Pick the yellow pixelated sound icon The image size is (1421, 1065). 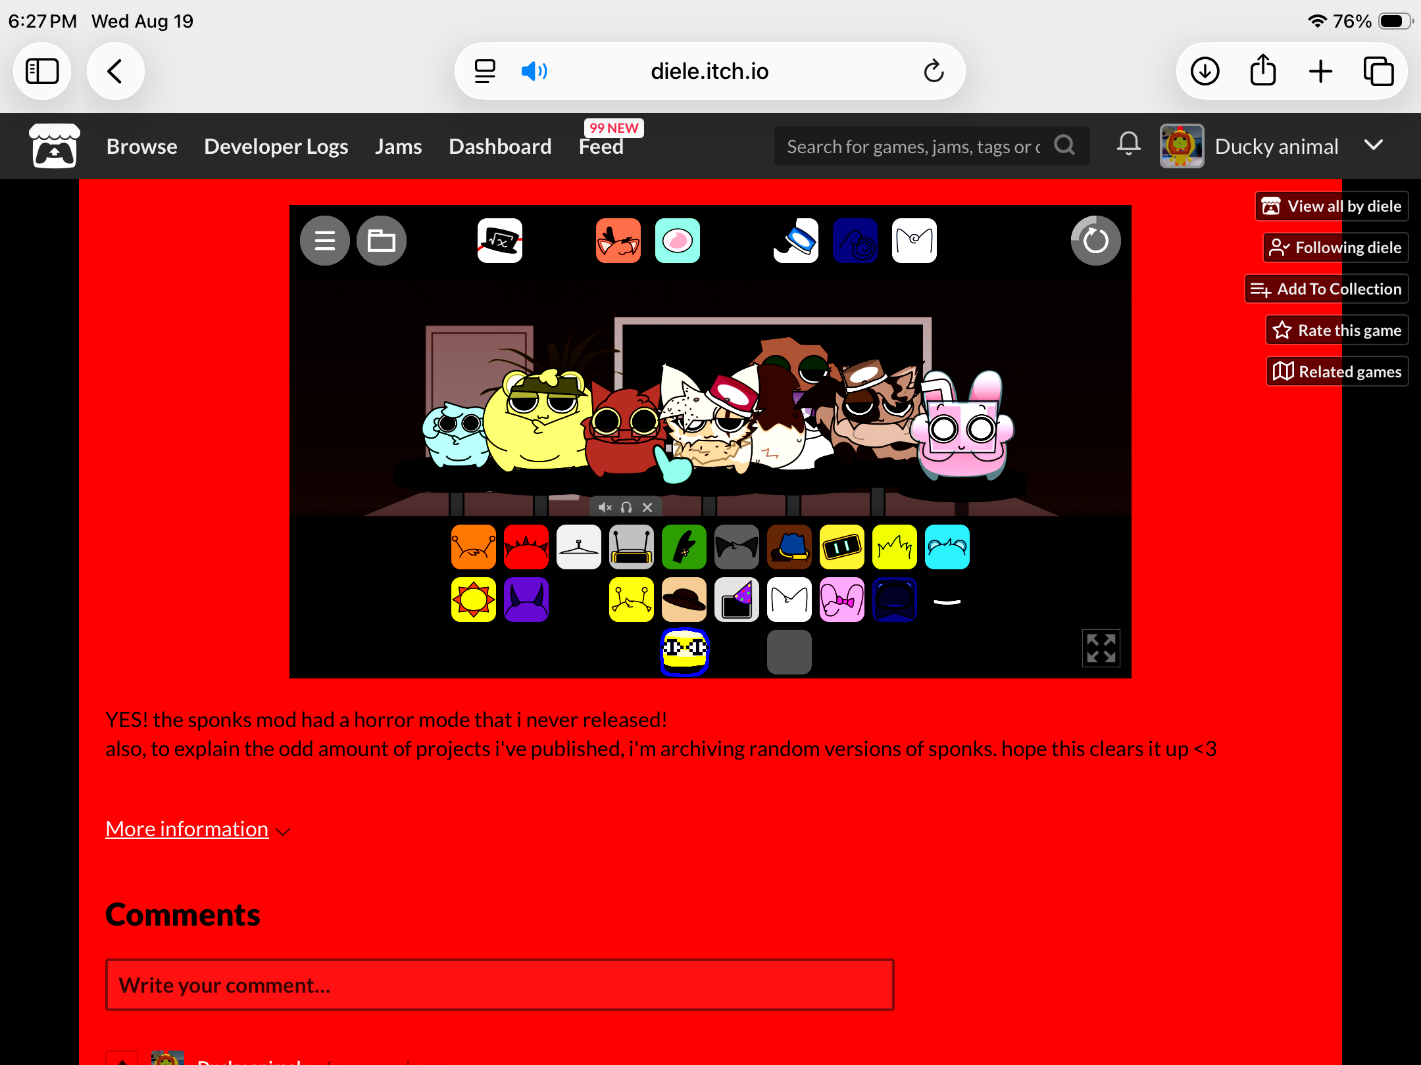click(684, 652)
